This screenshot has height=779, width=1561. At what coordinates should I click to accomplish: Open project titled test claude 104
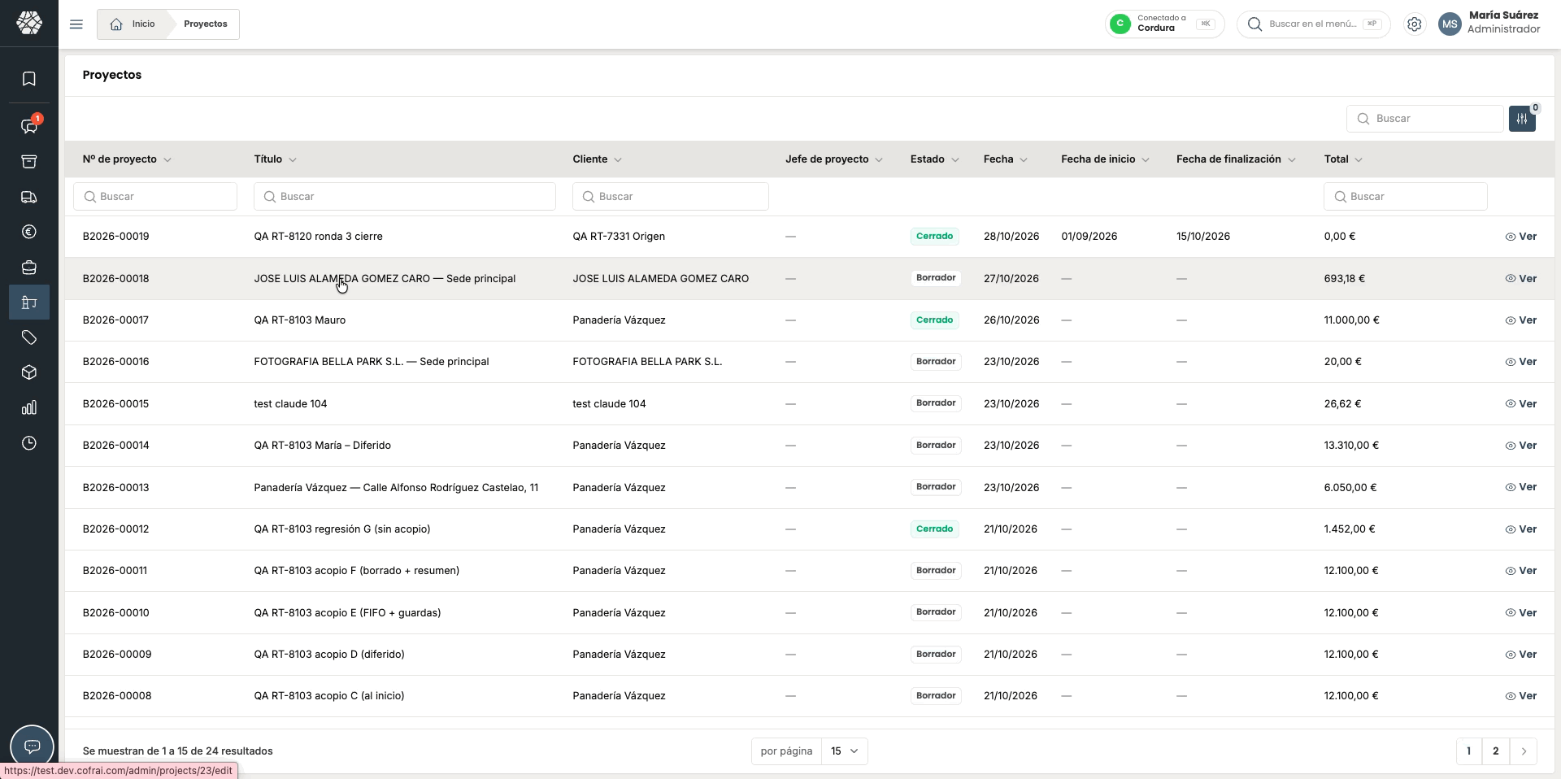coord(290,404)
